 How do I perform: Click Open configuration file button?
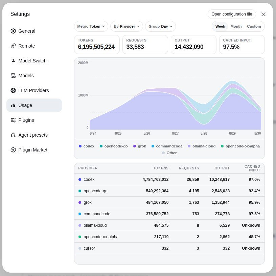click(232, 14)
